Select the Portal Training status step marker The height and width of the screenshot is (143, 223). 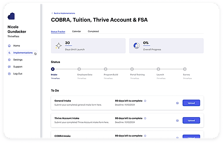tap(132, 69)
